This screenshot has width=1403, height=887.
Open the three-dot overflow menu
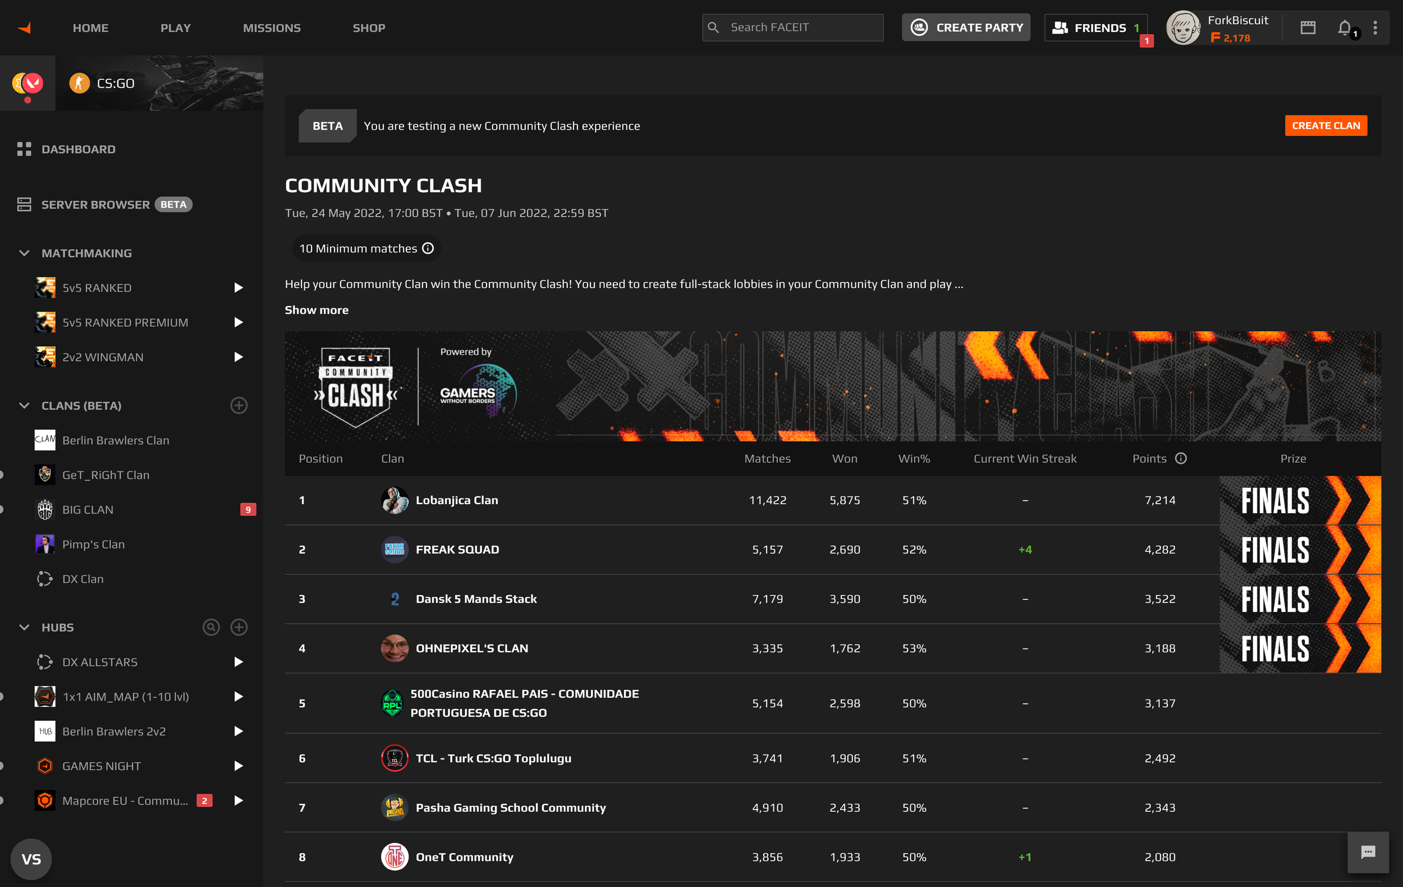pos(1376,28)
